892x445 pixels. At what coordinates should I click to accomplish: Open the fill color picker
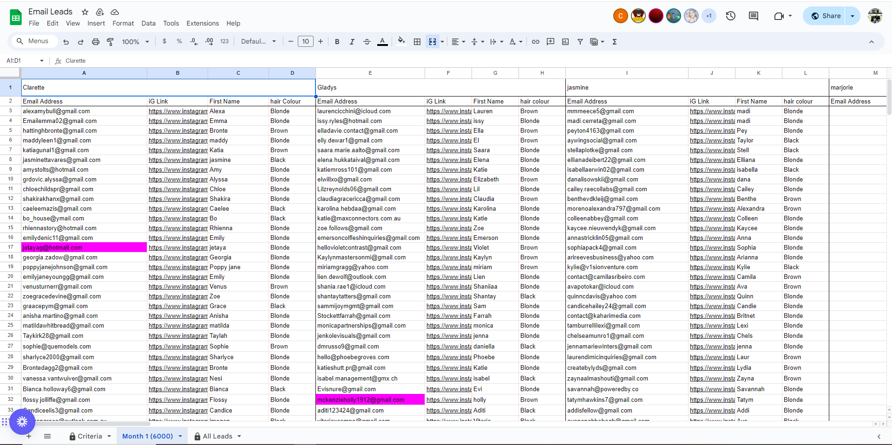pos(401,42)
